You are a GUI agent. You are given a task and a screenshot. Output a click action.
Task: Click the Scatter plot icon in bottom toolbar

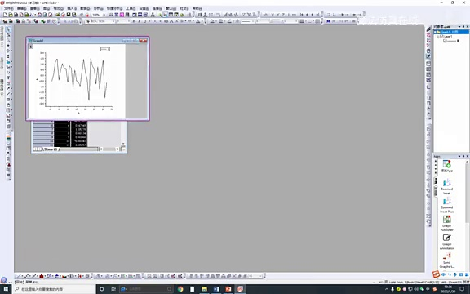pos(26,276)
